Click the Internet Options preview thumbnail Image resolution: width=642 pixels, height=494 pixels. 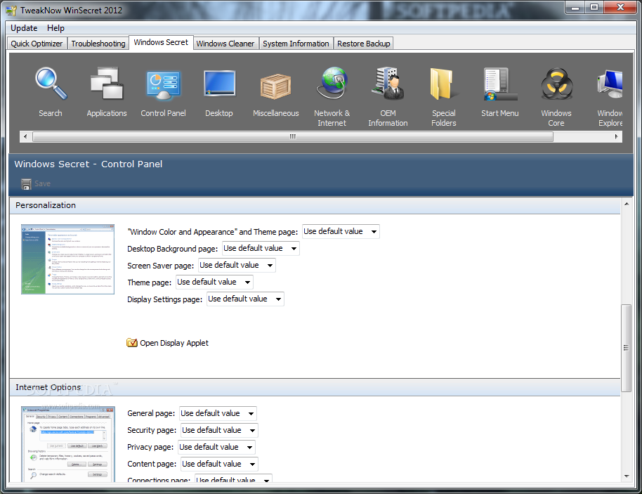tap(68, 444)
